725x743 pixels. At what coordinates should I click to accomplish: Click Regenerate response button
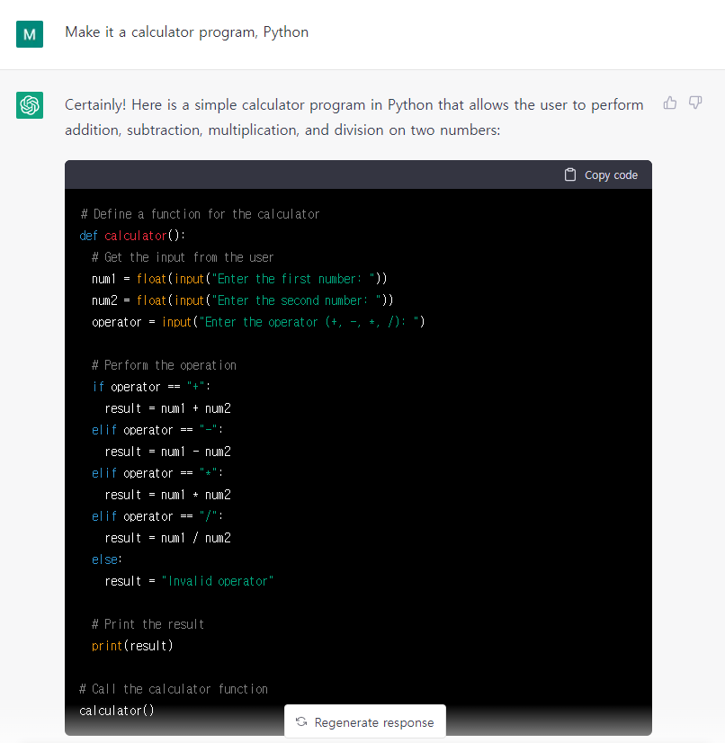pyautogui.click(x=365, y=721)
